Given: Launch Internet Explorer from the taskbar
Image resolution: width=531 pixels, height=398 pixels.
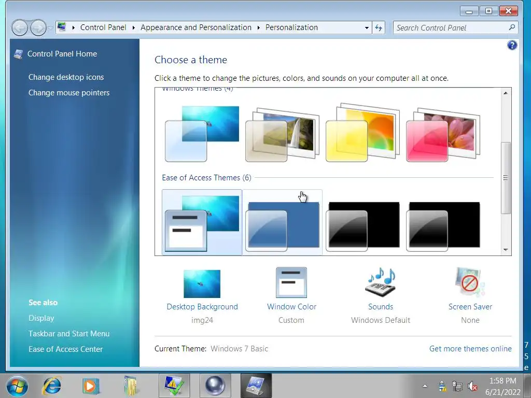Looking at the screenshot, I should pos(51,386).
